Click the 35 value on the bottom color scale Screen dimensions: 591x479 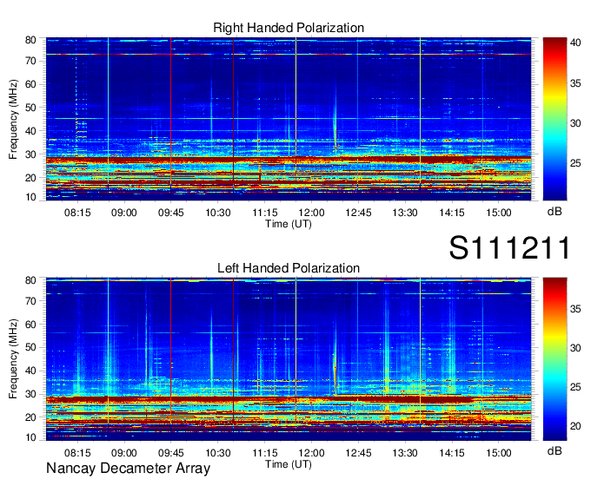pyautogui.click(x=575, y=309)
